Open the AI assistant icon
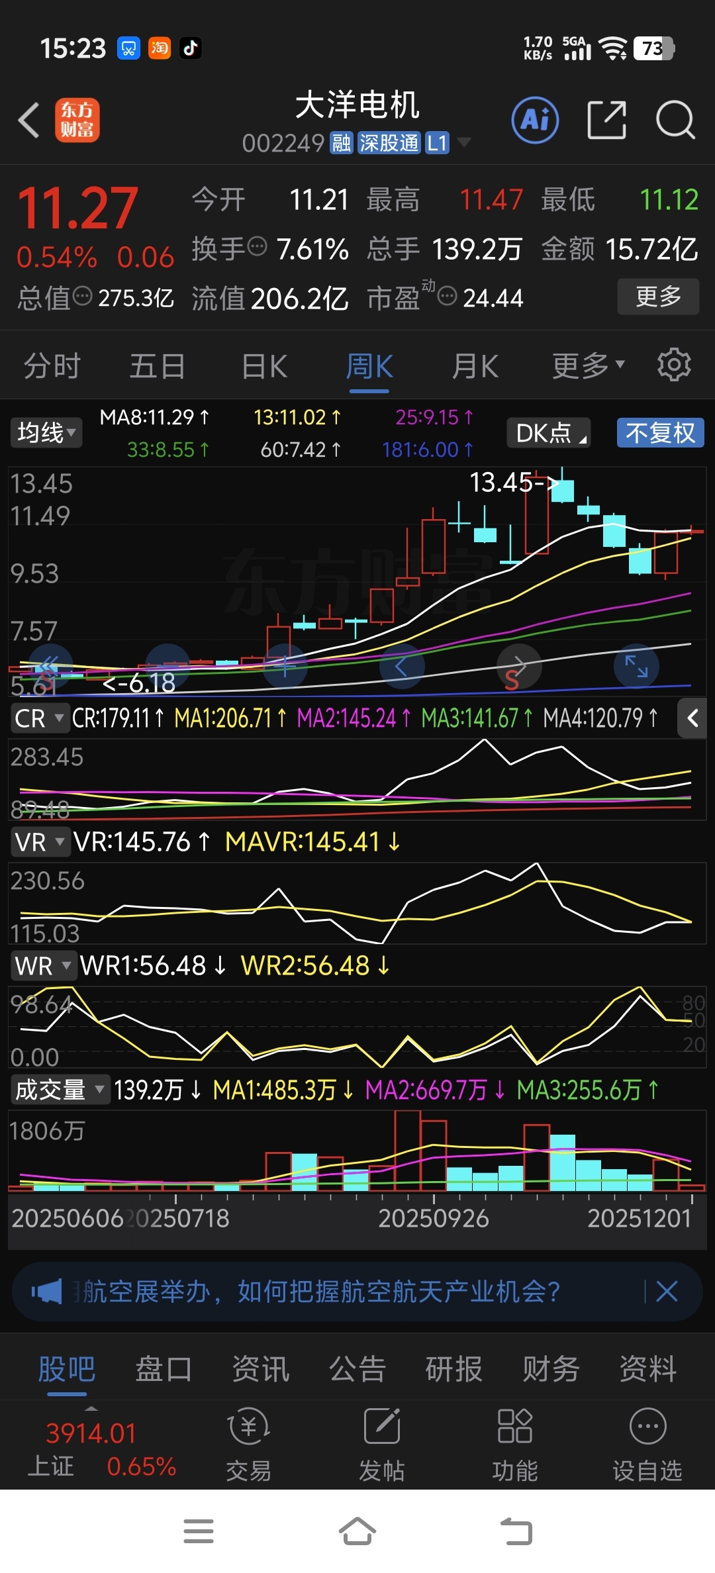The height and width of the screenshot is (1573, 715). tap(535, 120)
